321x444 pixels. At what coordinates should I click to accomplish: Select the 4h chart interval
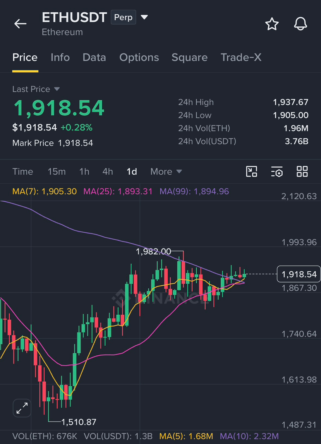(x=108, y=171)
